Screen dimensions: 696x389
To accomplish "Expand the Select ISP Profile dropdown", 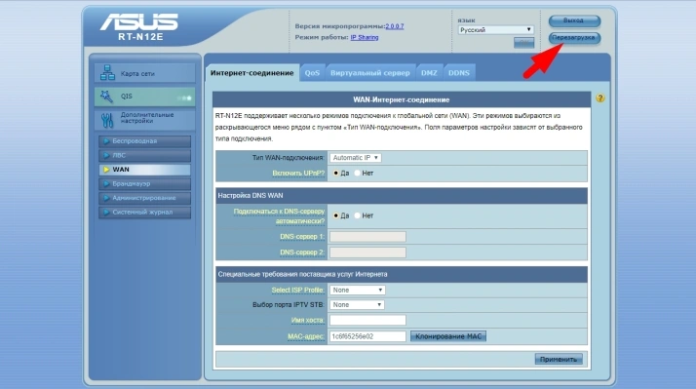I will coord(358,290).
